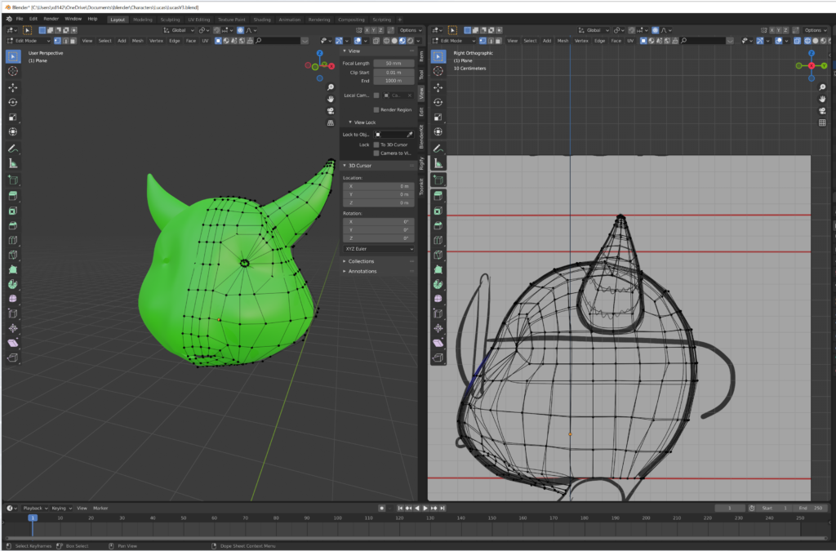
Task: Click the Options button in left viewport
Action: pos(410,30)
